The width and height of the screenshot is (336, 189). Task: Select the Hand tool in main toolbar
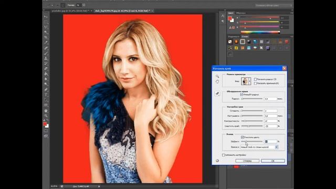click(46, 111)
